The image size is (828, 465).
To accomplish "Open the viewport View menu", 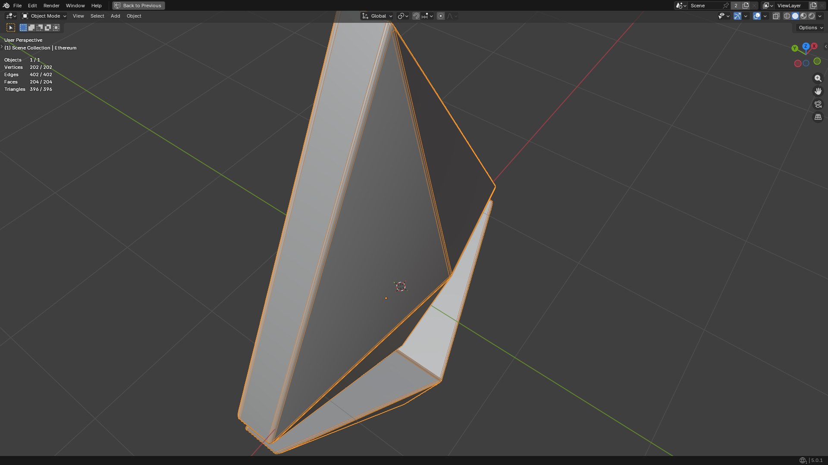I will click(x=78, y=16).
